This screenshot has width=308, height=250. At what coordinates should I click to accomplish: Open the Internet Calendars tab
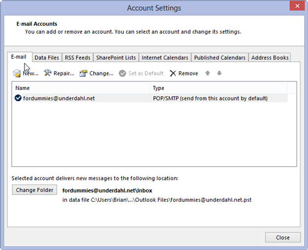tap(165, 57)
